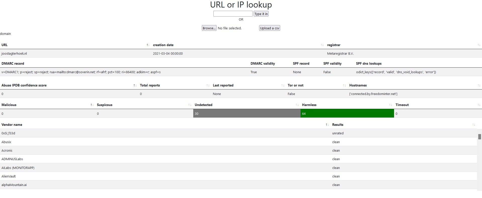Click the DMARC validity 'True' value
Viewport: 482px width, 198px height.
[x=254, y=72]
